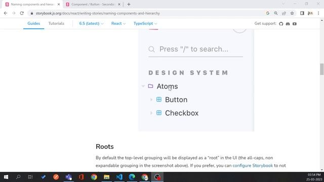Image resolution: width=324 pixels, height=182 pixels.
Task: Bookmark this page with the star
Action: point(292,13)
